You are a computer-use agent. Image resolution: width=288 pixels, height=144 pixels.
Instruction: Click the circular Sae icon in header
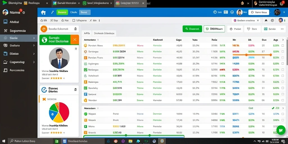tap(215, 12)
